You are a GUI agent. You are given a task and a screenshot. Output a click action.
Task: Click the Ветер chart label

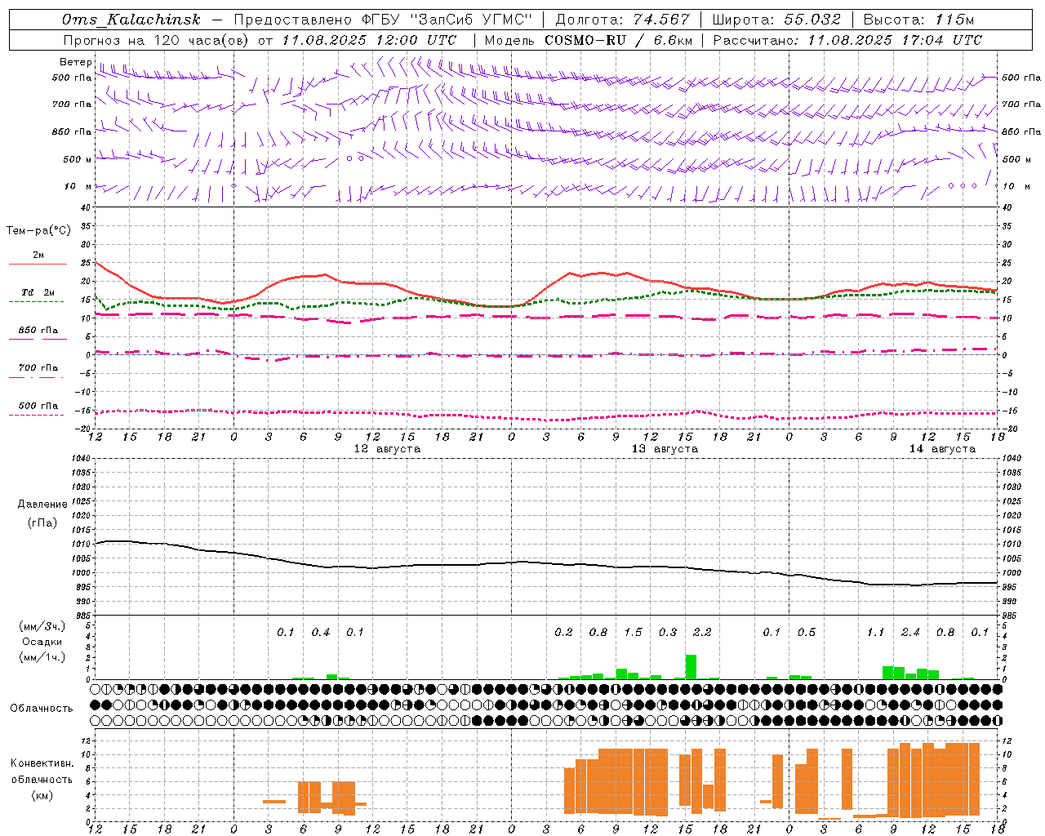click(x=76, y=62)
